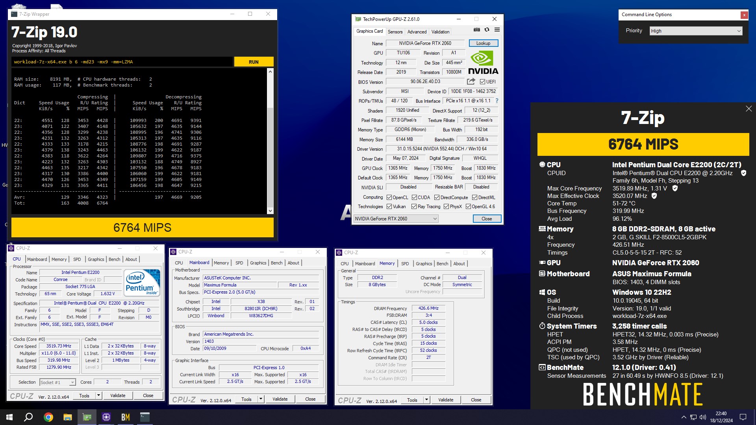Toggle the OpenGL 4.6 checkbox
Viewport: 756px width, 425px height.
point(468,207)
